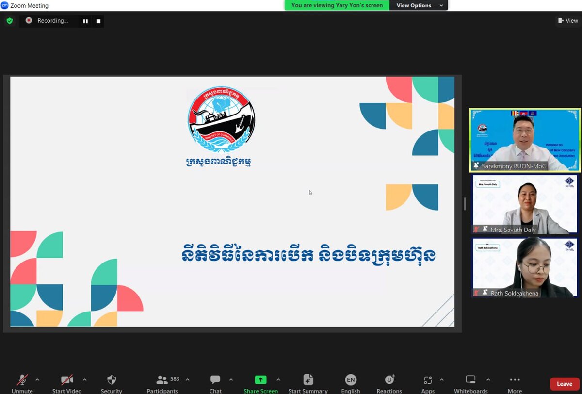
Task: Click the muted mic icon on Savuth Daly tile
Action: point(477,230)
